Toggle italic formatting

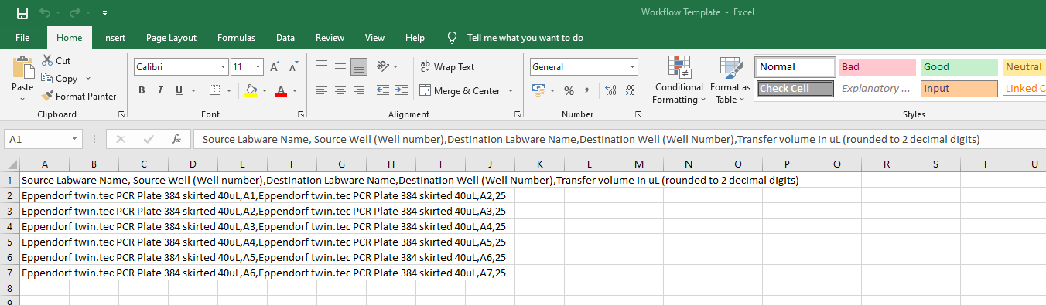click(x=161, y=90)
